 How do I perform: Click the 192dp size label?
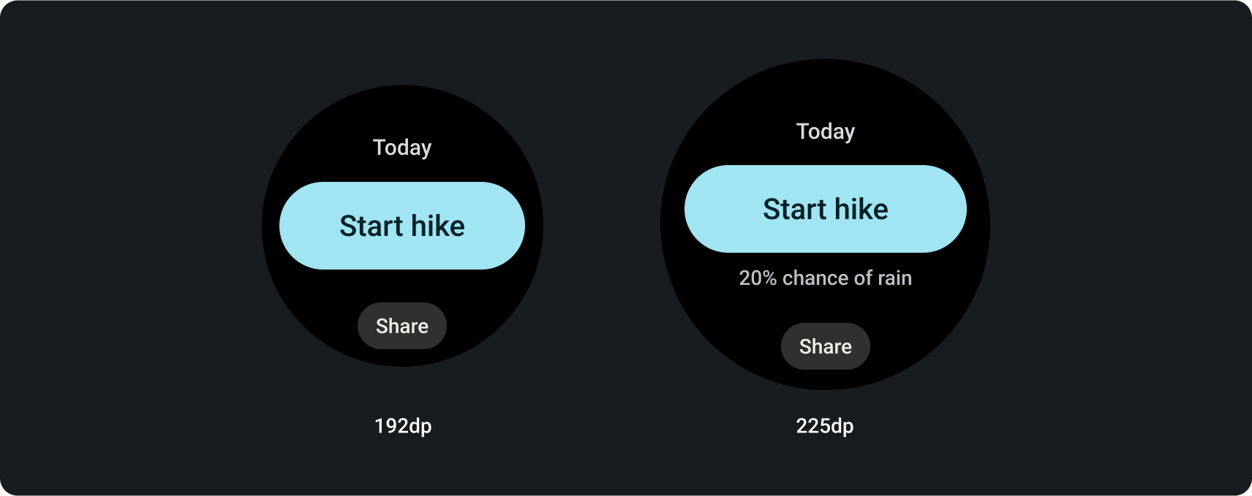(x=403, y=426)
